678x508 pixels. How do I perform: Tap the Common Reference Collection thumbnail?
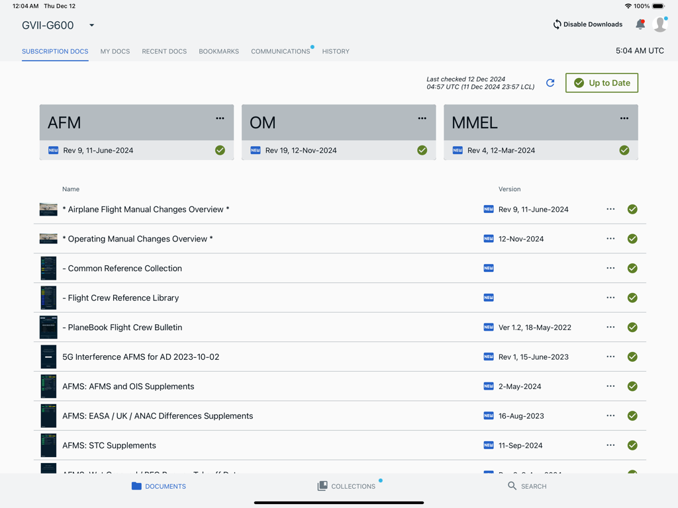click(x=48, y=269)
